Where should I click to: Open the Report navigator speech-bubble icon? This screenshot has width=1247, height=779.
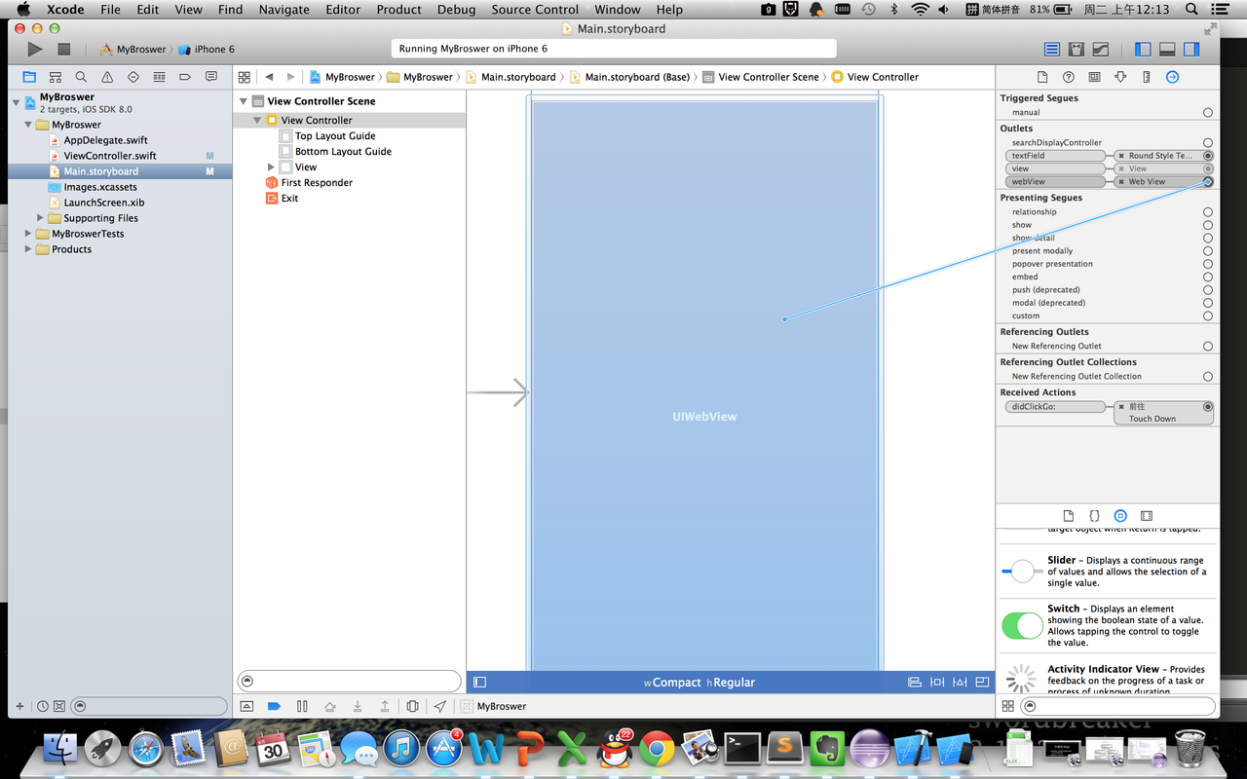coord(209,77)
